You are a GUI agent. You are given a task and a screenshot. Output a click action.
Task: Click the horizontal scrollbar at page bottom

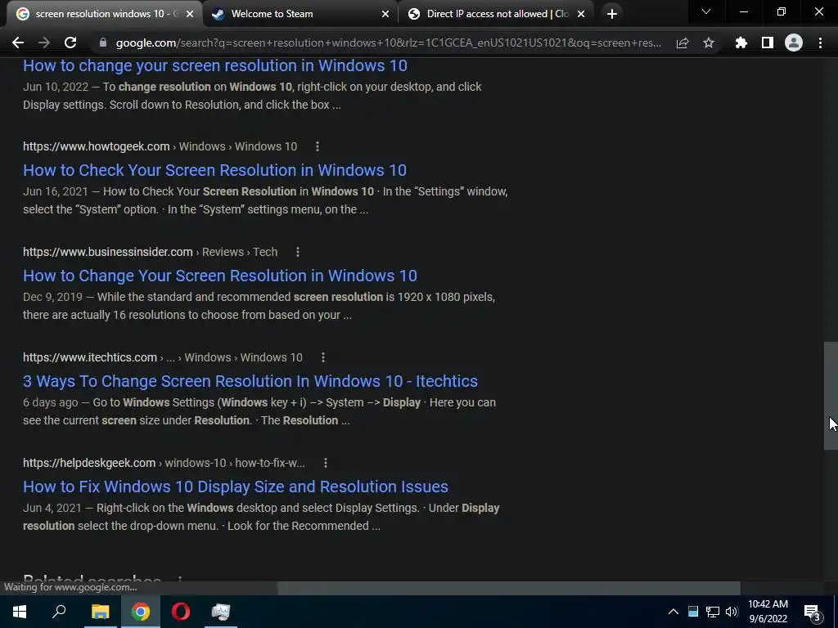509,588
